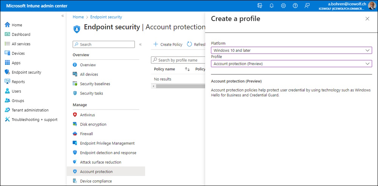The height and width of the screenshot is (186, 378).
Task: Click the Endpoint detection and response icon
Action: tap(75, 153)
